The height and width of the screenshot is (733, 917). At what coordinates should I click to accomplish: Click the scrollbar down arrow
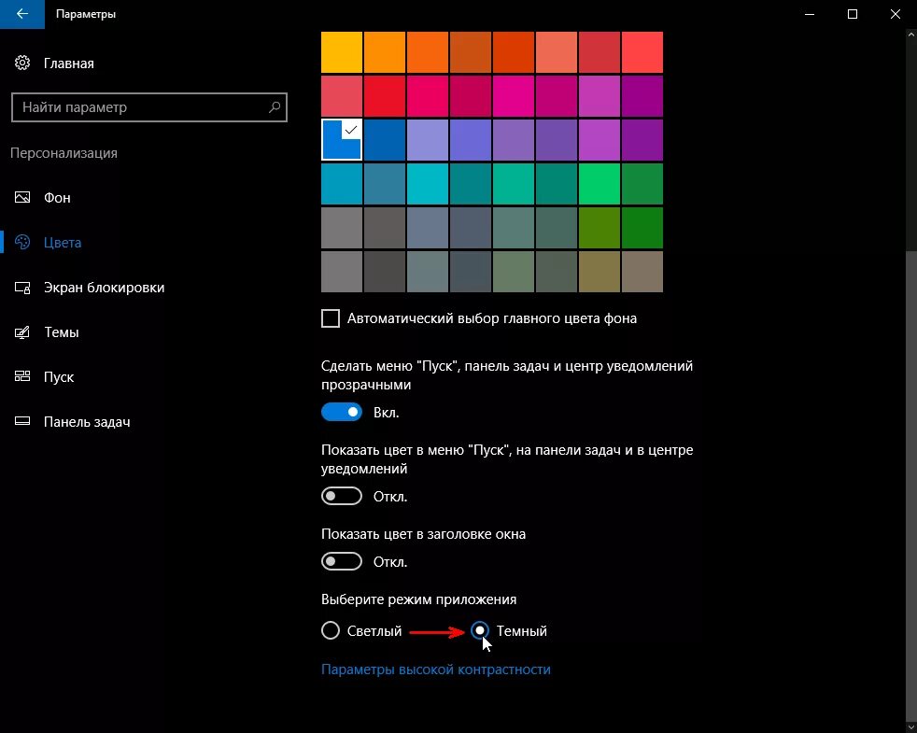[910, 726]
